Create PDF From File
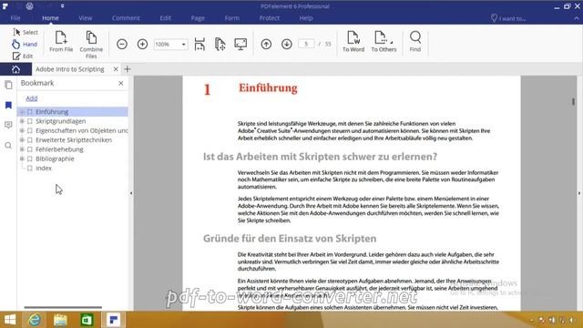This screenshot has height=328, width=583. click(61, 41)
